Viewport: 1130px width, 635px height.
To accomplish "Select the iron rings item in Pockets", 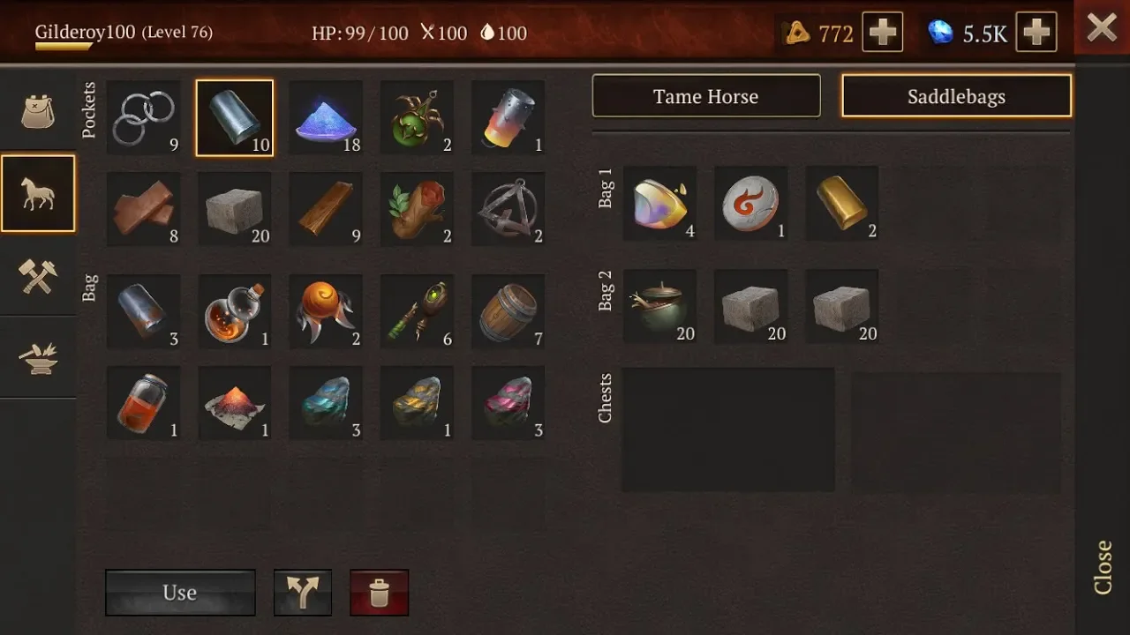I will pos(144,118).
